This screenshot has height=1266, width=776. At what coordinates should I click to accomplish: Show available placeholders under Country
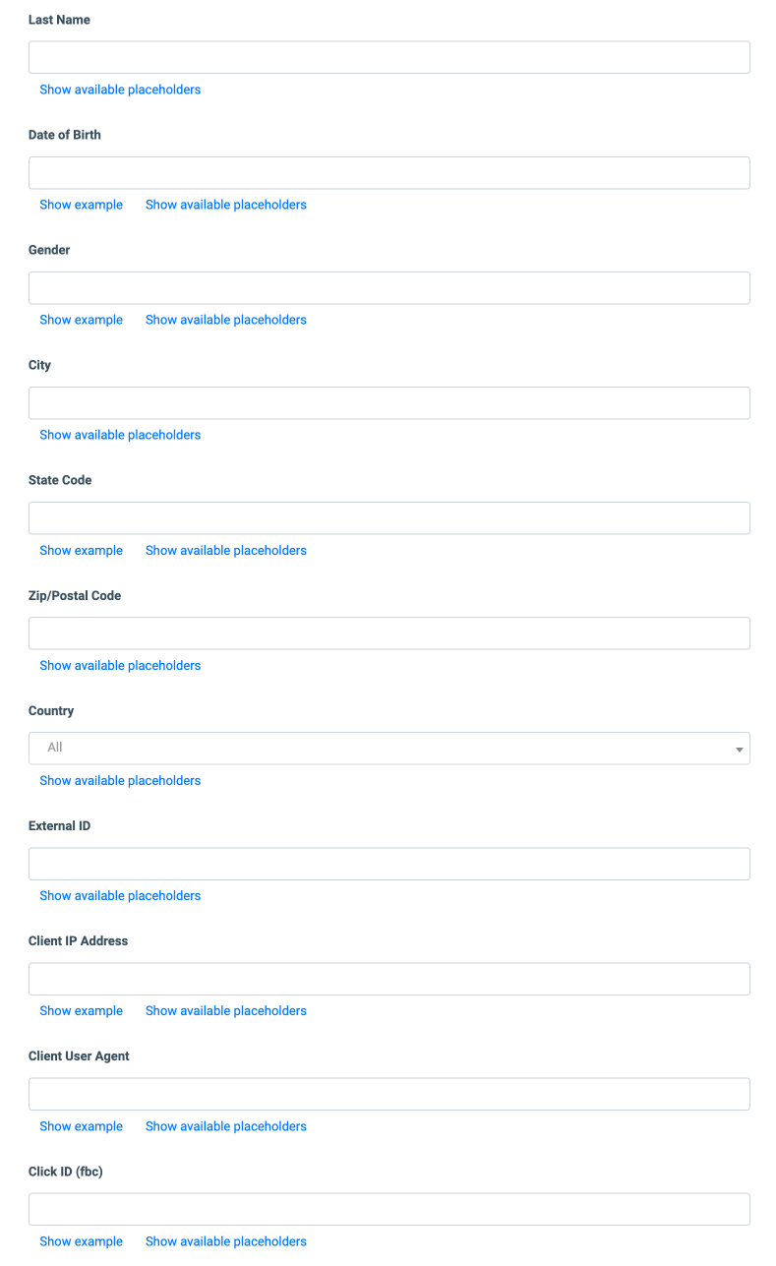(x=120, y=780)
